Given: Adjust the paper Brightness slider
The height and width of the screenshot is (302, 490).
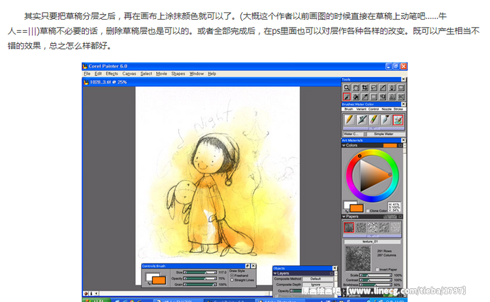Looking at the screenshot, I should [x=376, y=285].
